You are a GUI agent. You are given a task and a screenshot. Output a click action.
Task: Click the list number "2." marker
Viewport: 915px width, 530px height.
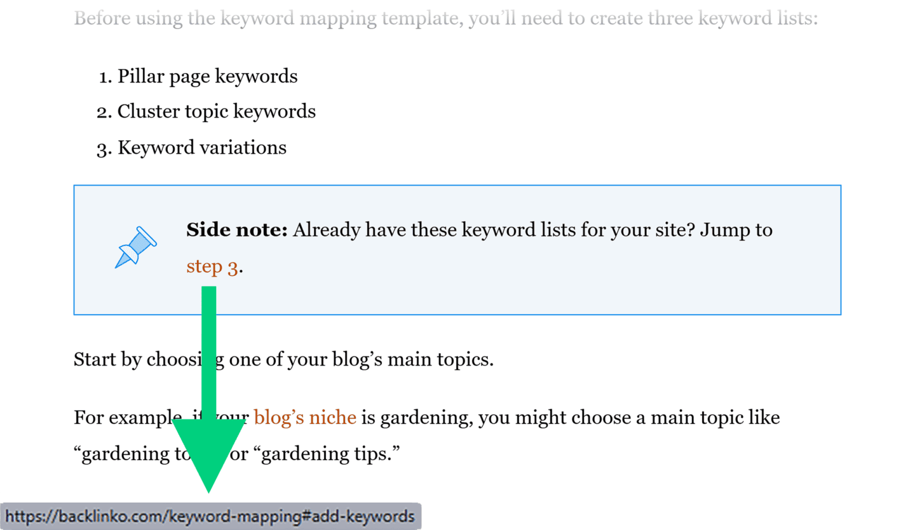[104, 112]
